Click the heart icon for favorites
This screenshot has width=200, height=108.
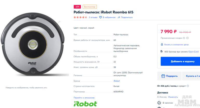pos(101,17)
